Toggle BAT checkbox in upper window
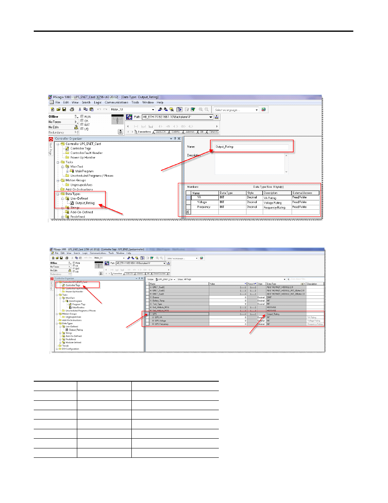The height and width of the screenshot is (503, 388). [x=82, y=125]
